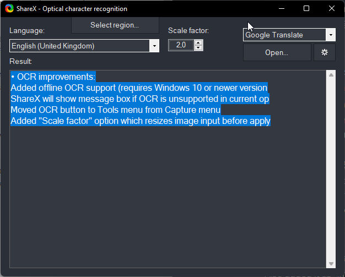Click the "ShareX will show message box" line
The height and width of the screenshot is (277, 345).
[138, 99]
